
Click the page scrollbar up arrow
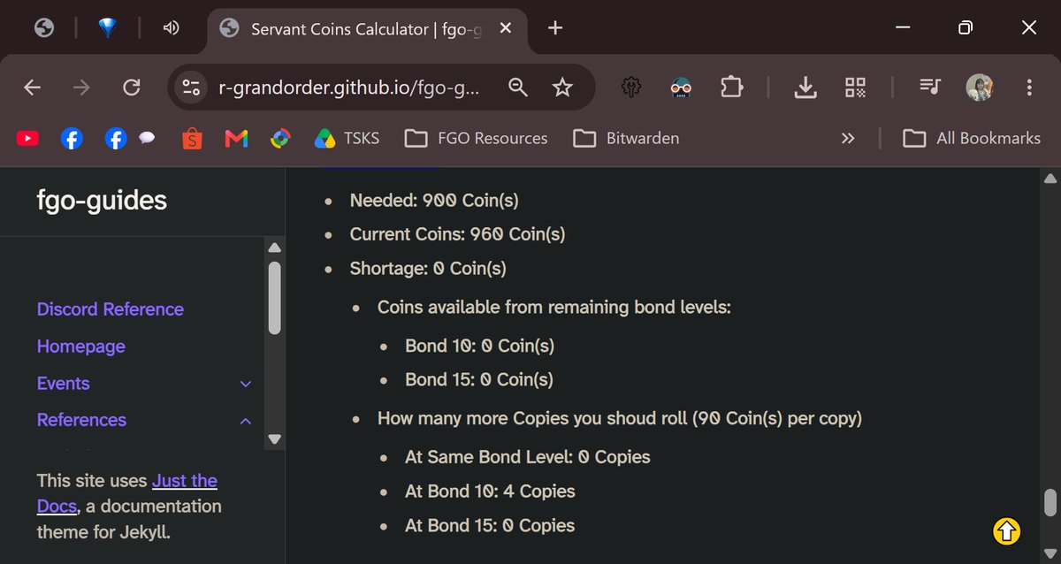pos(1050,178)
